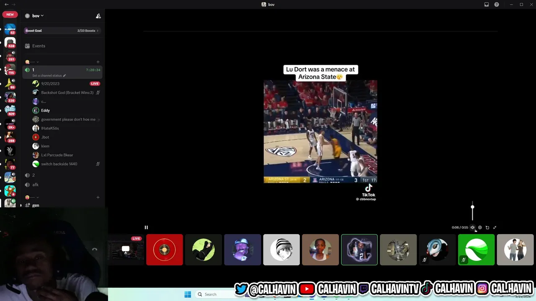Click the invite people icon
536x301 pixels.
click(x=98, y=16)
